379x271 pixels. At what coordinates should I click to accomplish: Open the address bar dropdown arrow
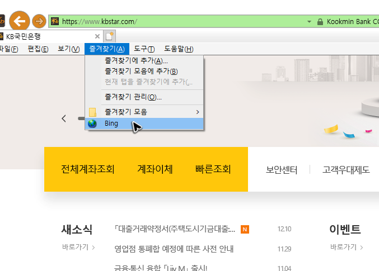(x=309, y=22)
